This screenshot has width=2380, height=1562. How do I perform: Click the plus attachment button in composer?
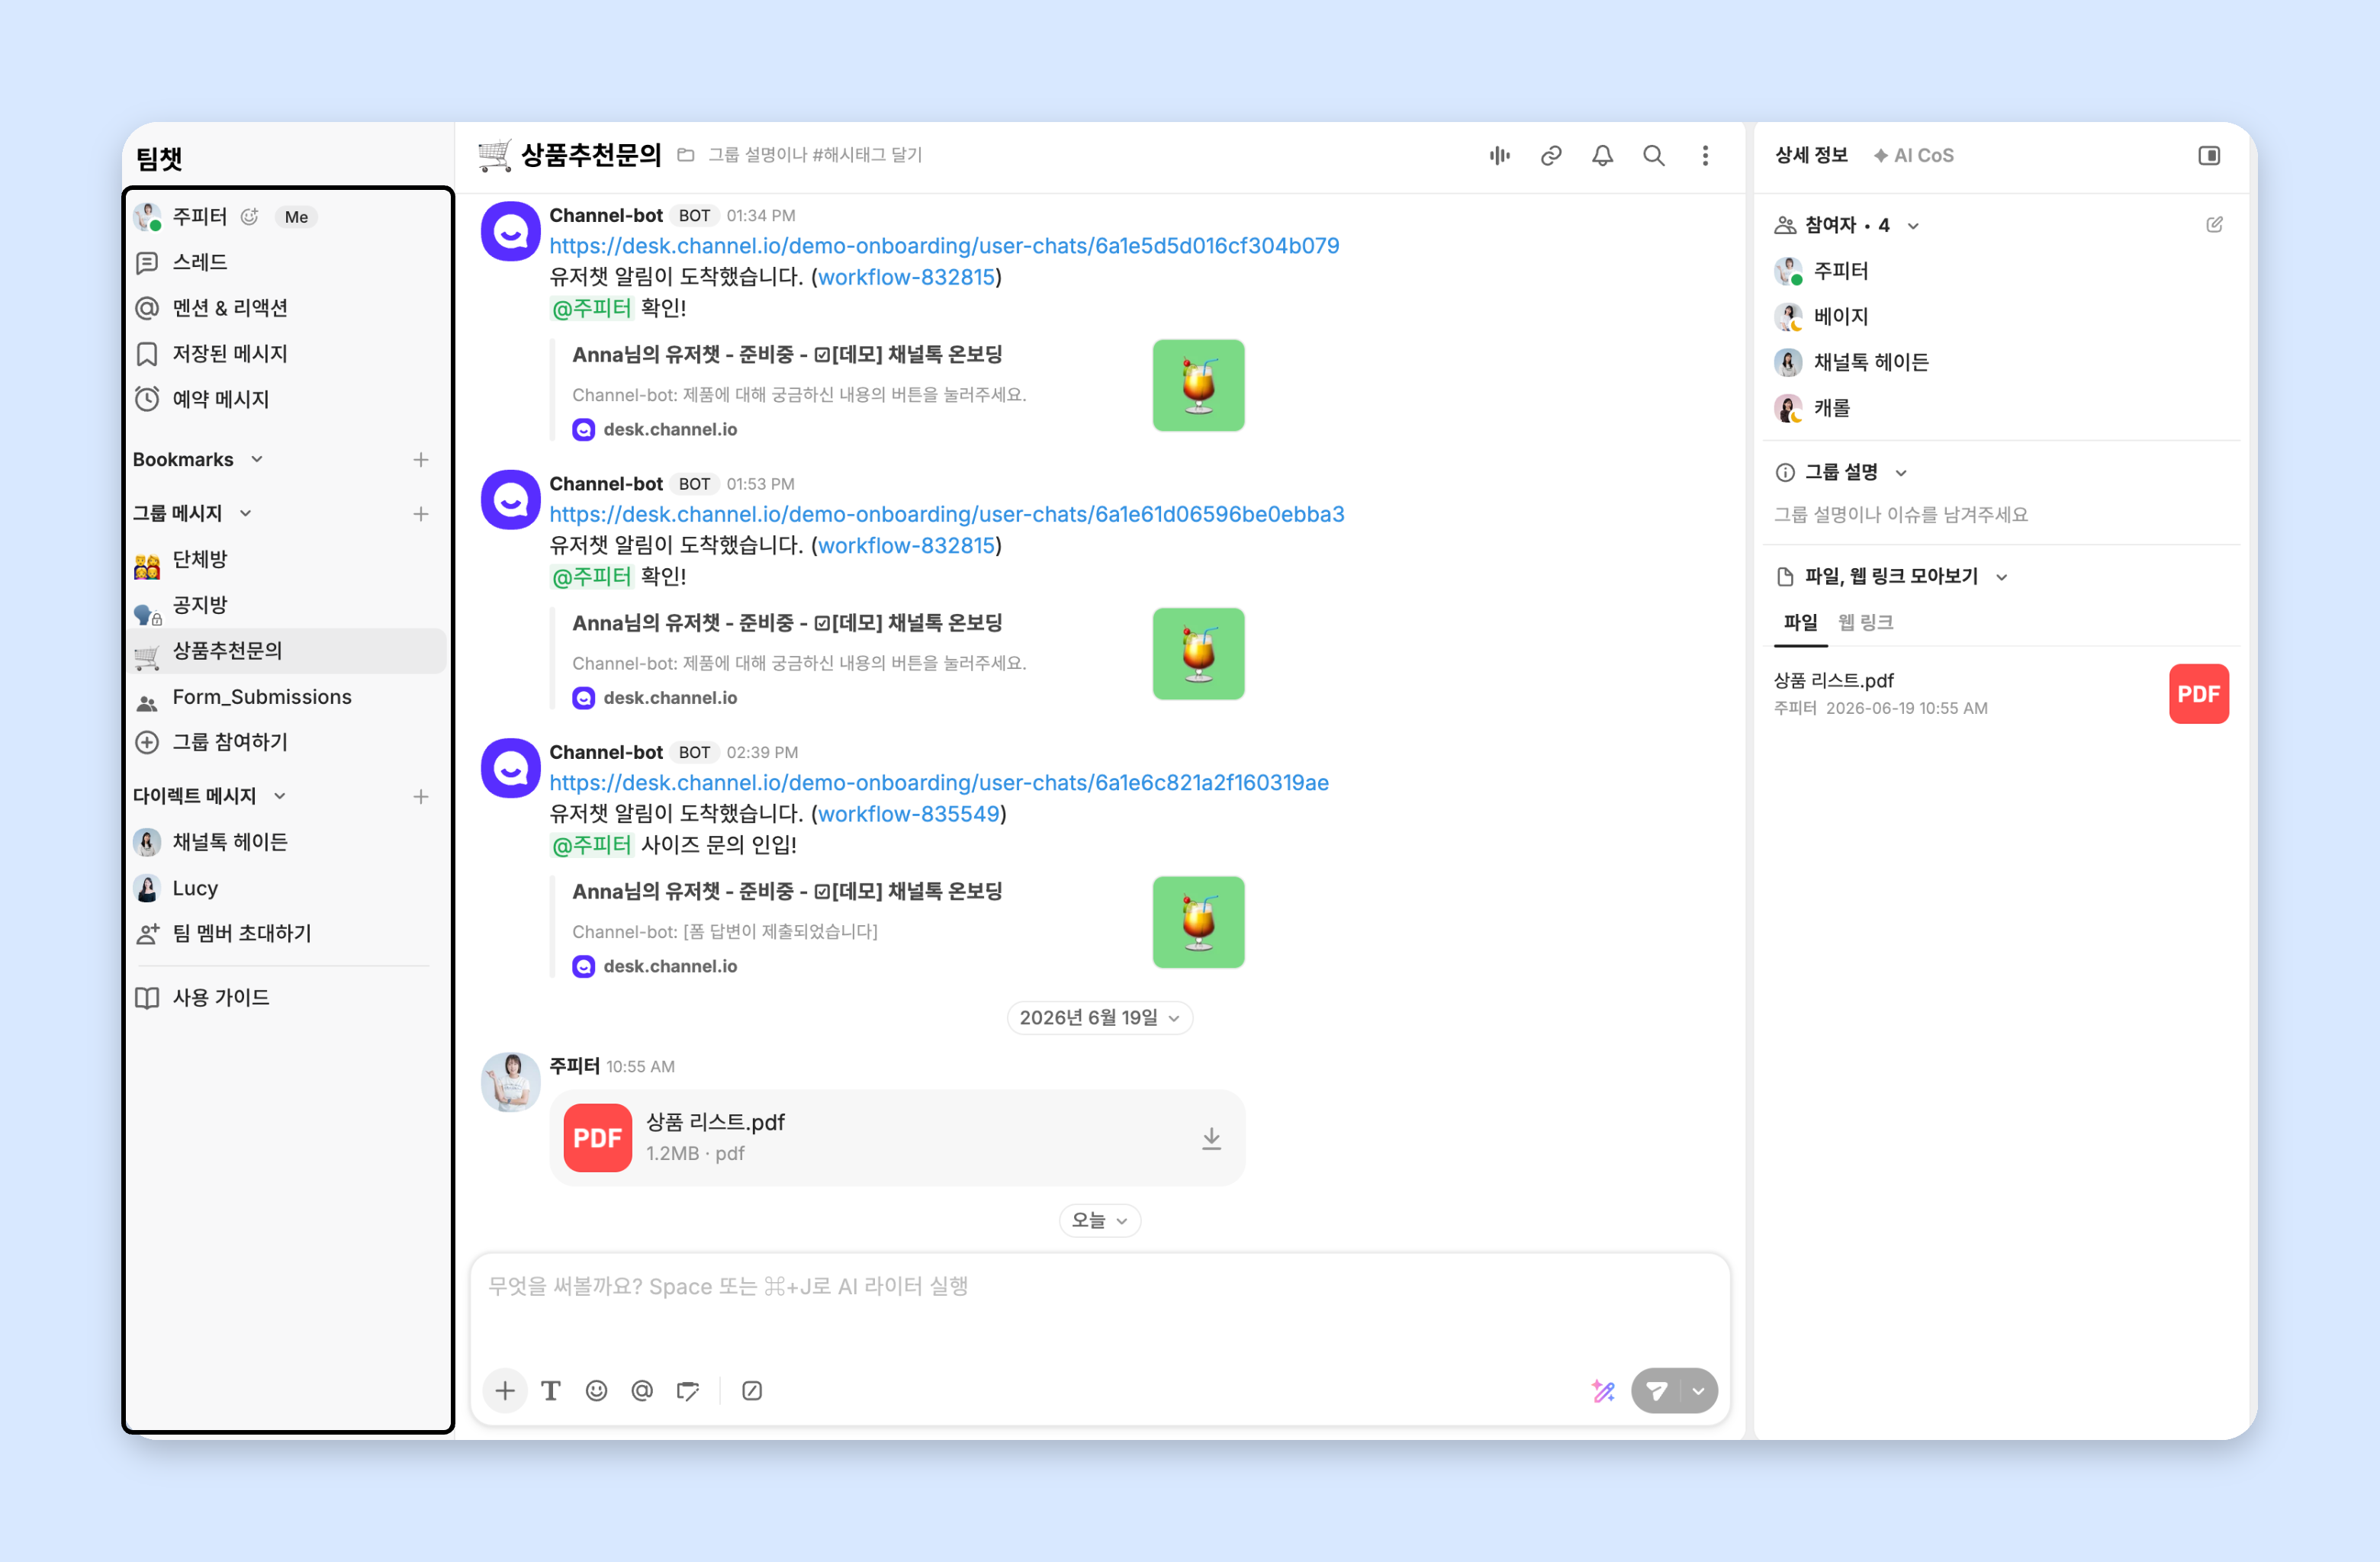pos(505,1391)
